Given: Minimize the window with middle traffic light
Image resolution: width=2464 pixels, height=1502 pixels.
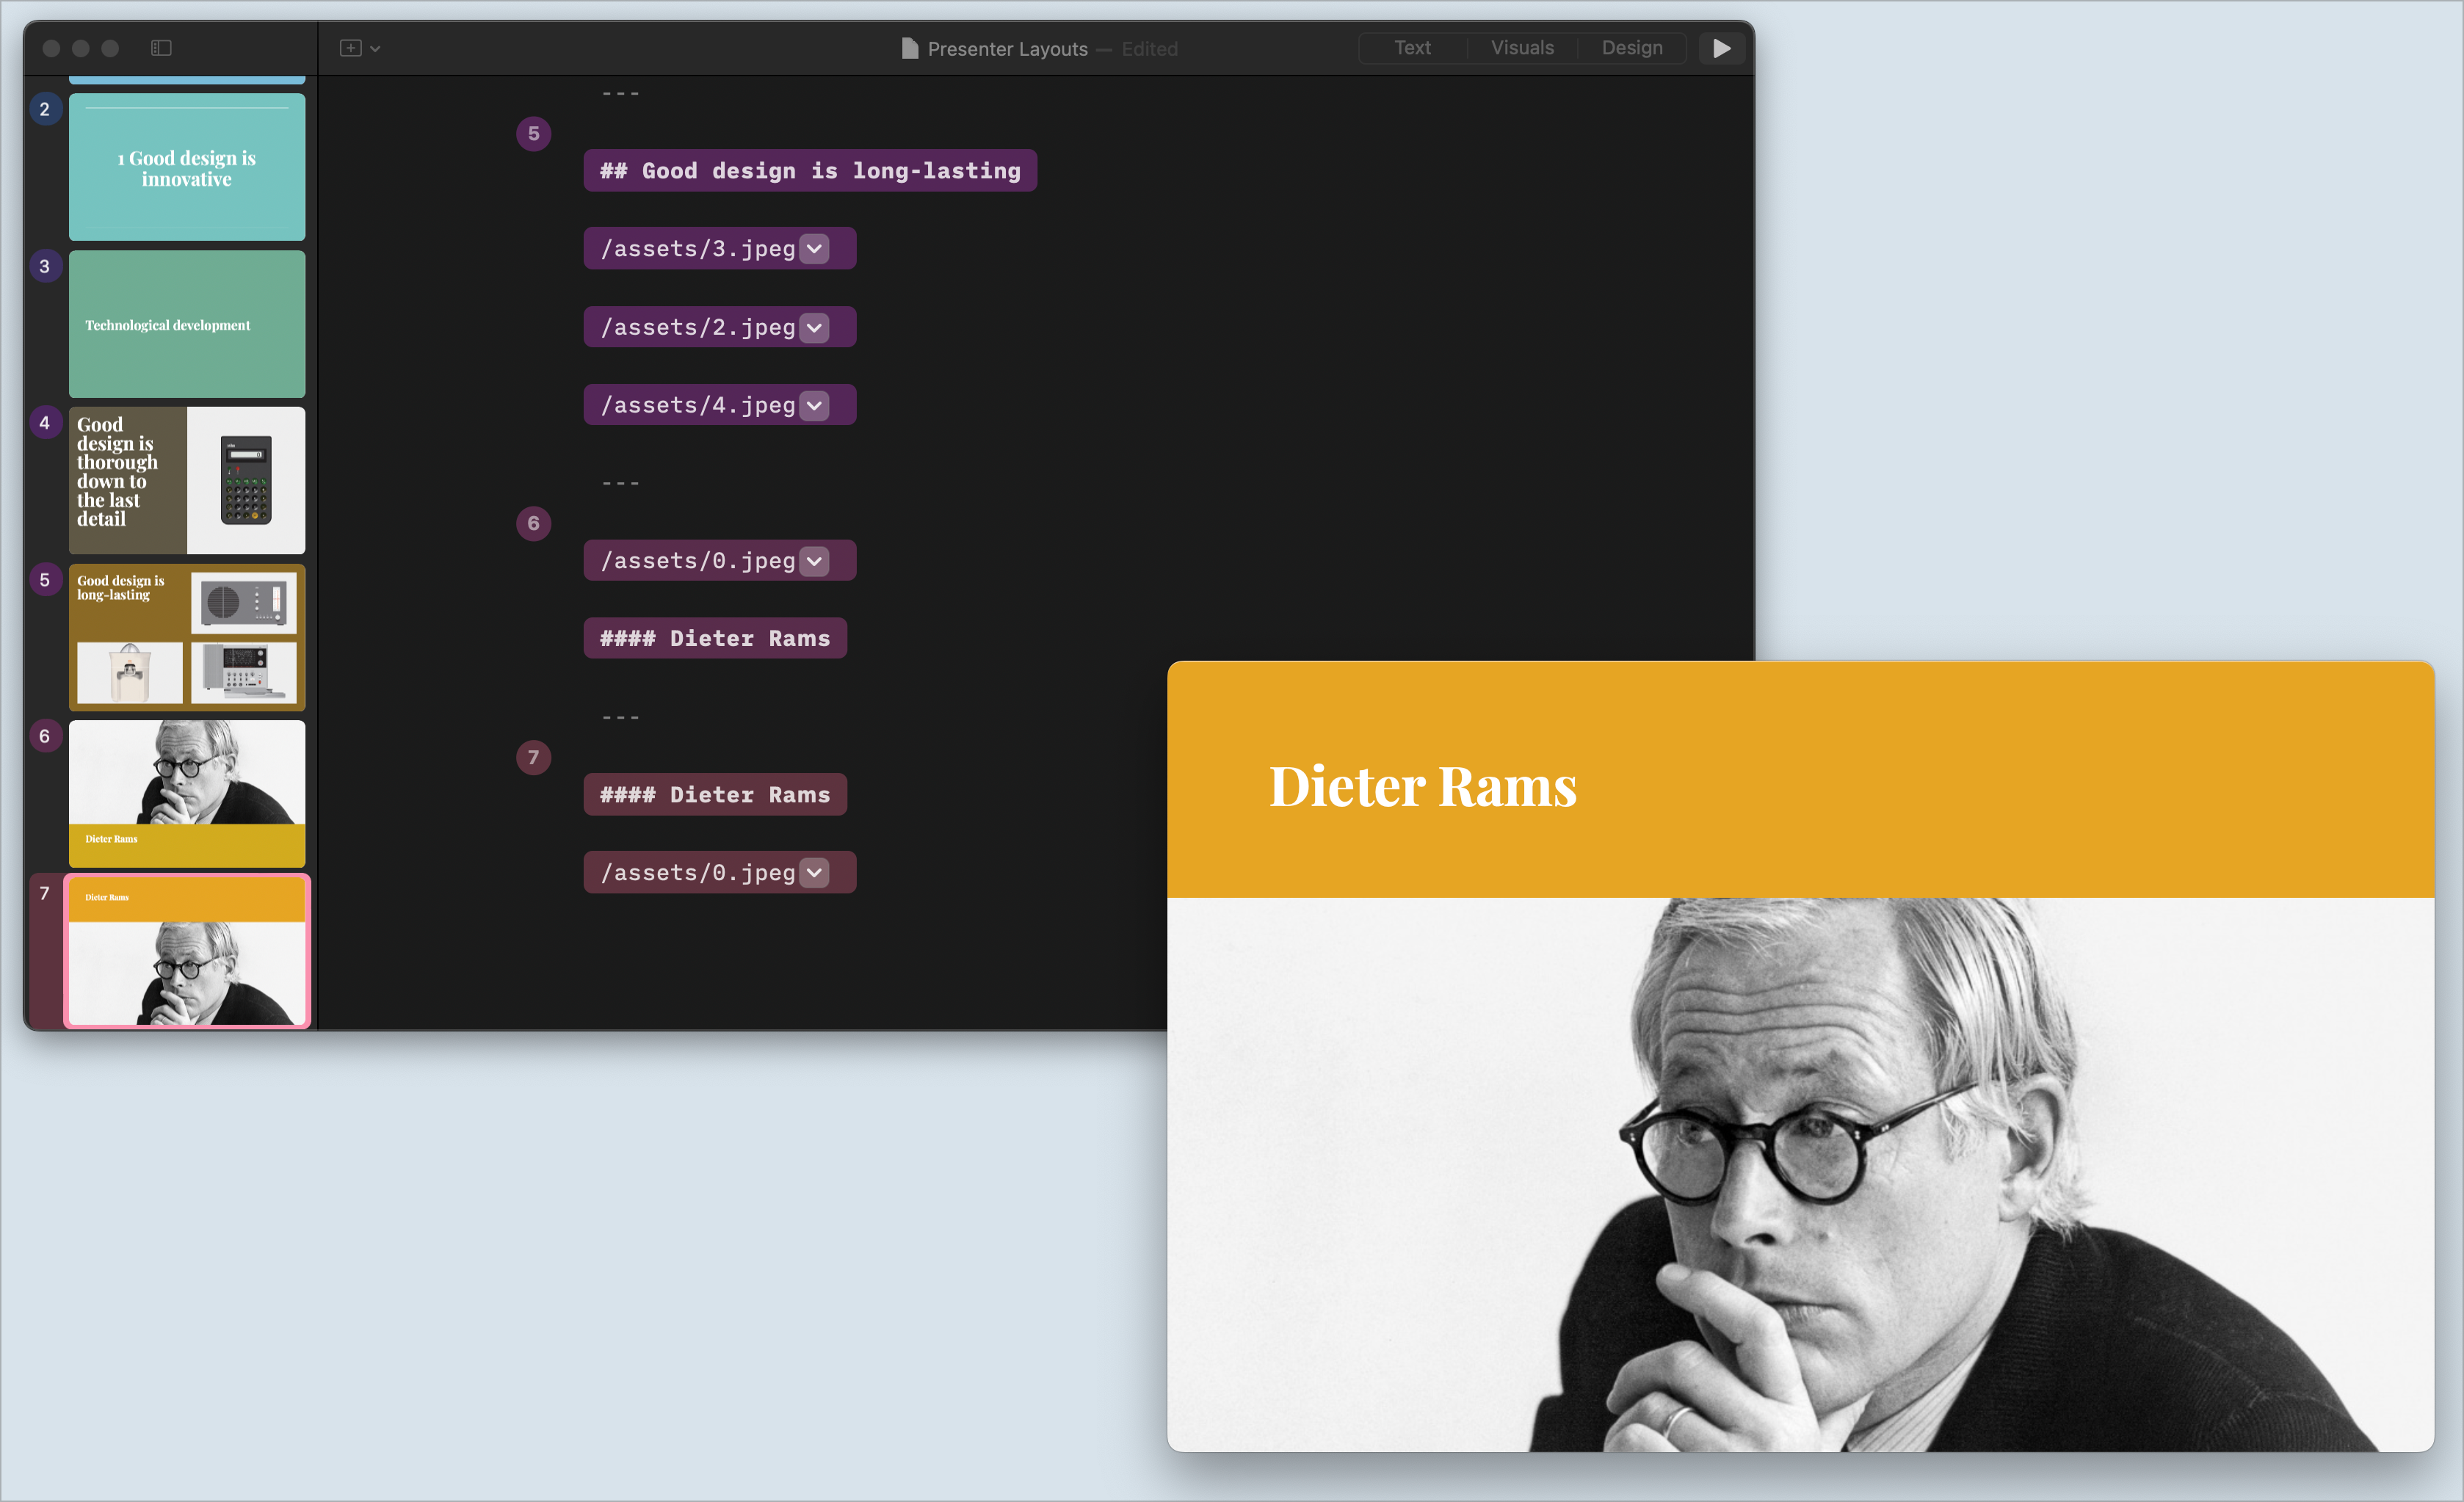Looking at the screenshot, I should 81,48.
